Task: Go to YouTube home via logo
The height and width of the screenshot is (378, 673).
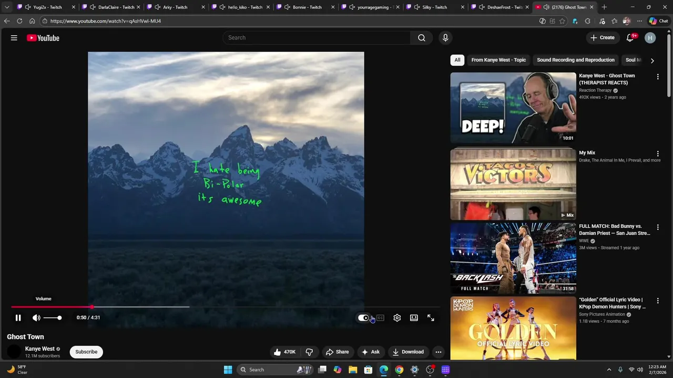Action: click(x=43, y=38)
